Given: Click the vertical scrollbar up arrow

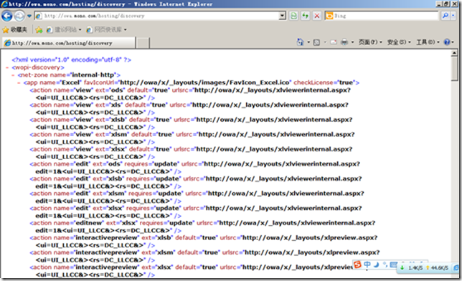Looking at the screenshot, I should click(x=454, y=53).
